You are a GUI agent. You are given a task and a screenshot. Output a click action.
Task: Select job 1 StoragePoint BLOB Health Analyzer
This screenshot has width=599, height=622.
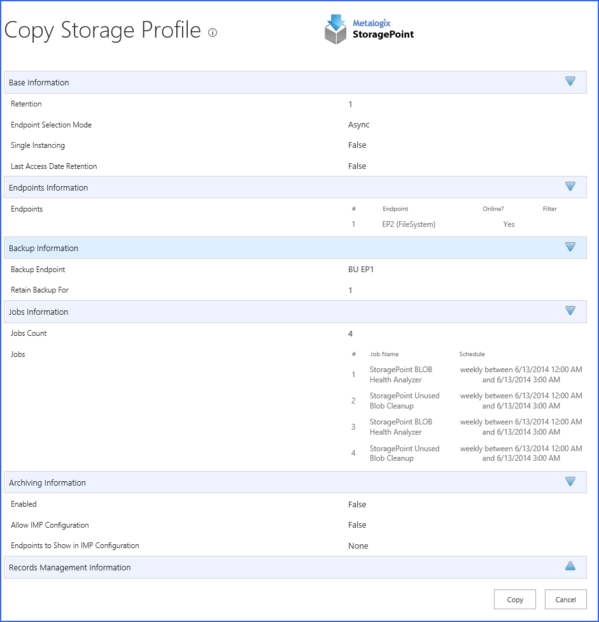tap(400, 375)
